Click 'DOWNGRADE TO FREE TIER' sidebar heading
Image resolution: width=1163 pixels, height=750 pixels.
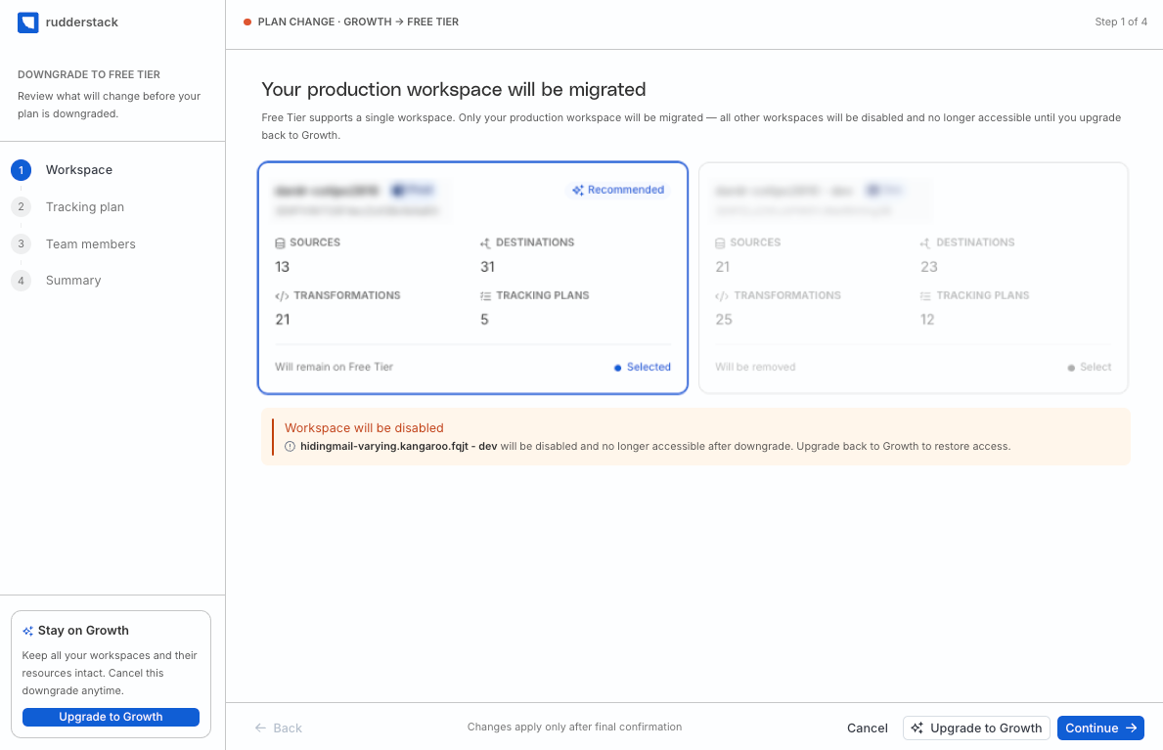[x=89, y=75]
